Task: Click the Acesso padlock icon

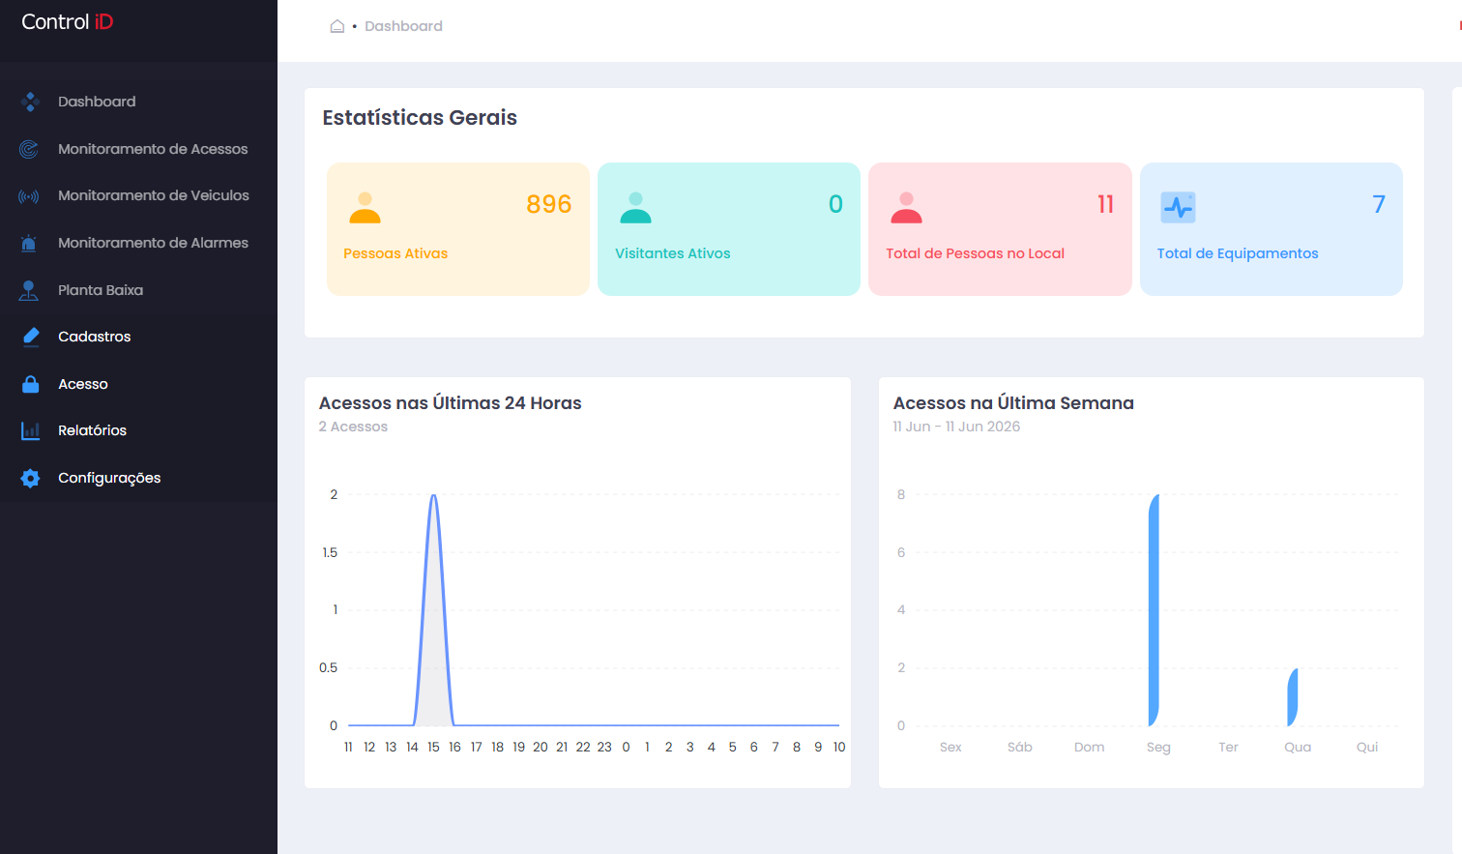Action: pyautogui.click(x=30, y=384)
